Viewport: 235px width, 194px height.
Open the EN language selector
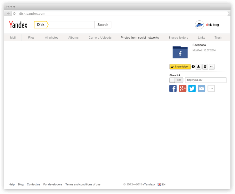[x=161, y=184]
